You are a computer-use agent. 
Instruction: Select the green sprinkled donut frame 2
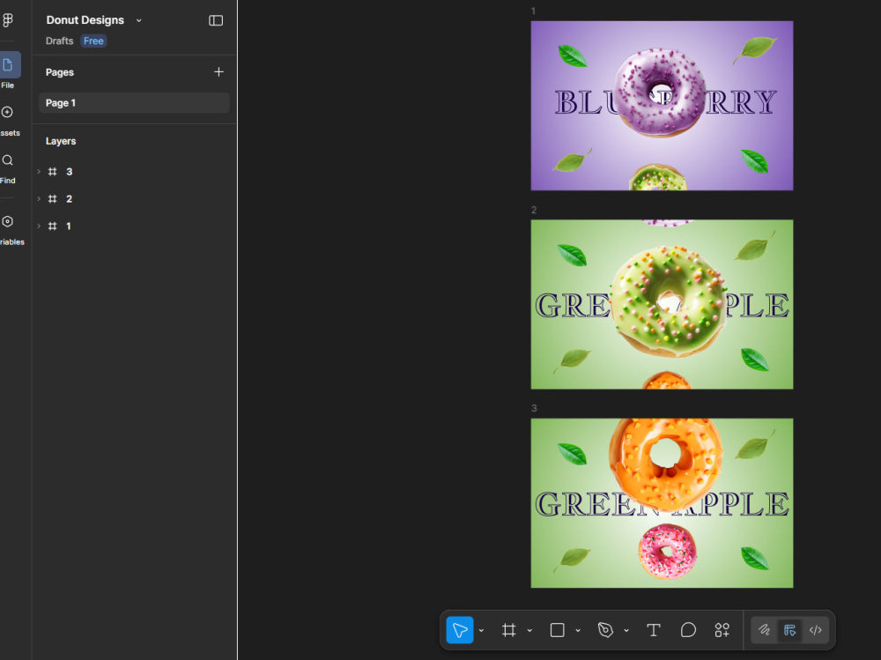(x=662, y=304)
